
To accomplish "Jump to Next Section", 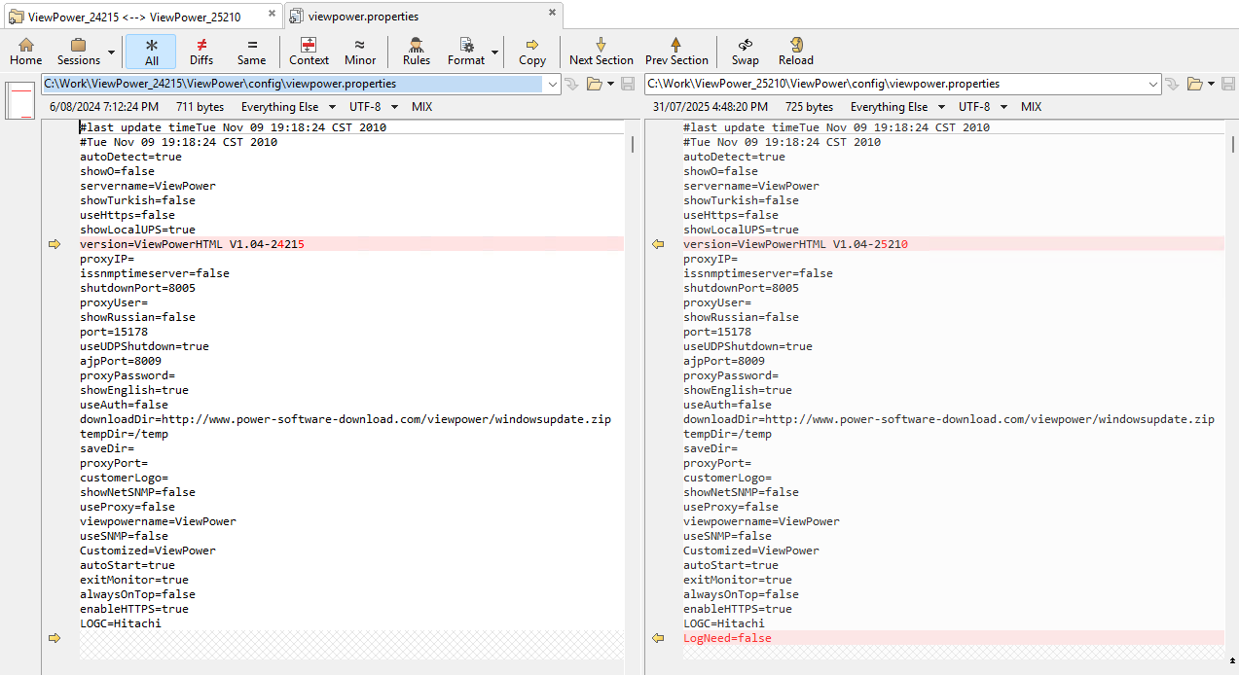I will (x=601, y=52).
